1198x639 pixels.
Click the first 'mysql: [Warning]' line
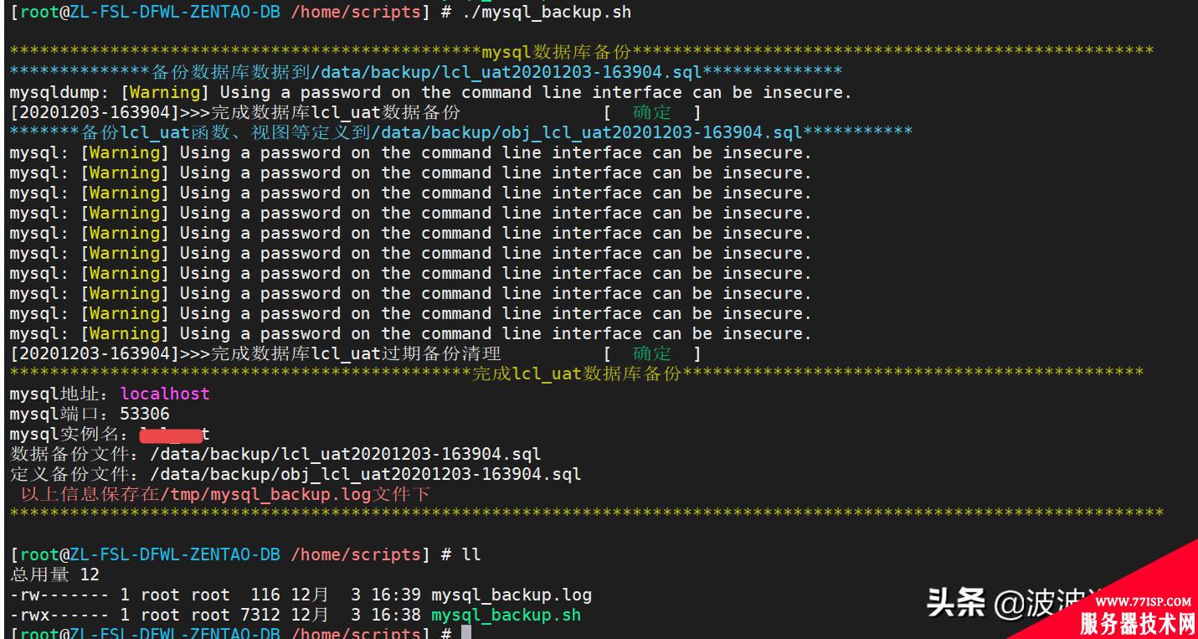pyautogui.click(x=411, y=152)
